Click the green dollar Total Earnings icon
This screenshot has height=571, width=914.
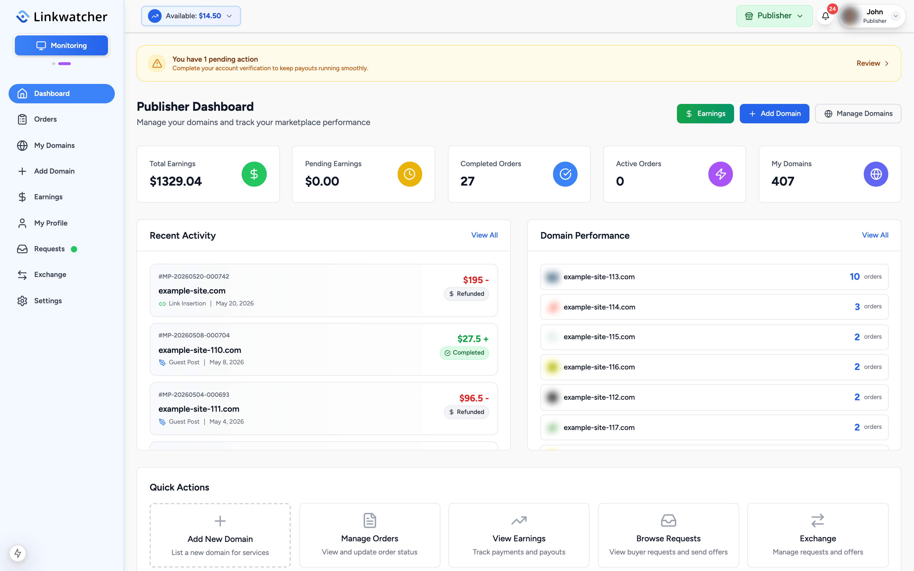click(254, 174)
